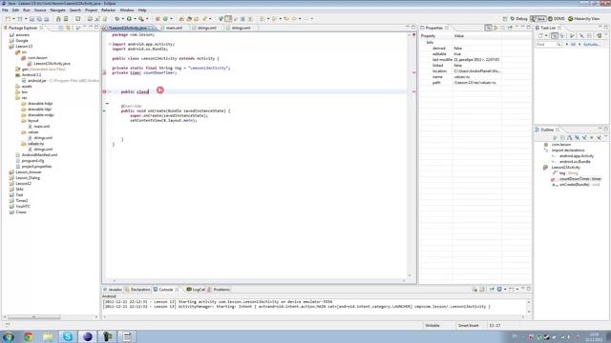This screenshot has height=343, width=611.
Task: Click the Open Type toolbar icon
Action: click(x=181, y=19)
